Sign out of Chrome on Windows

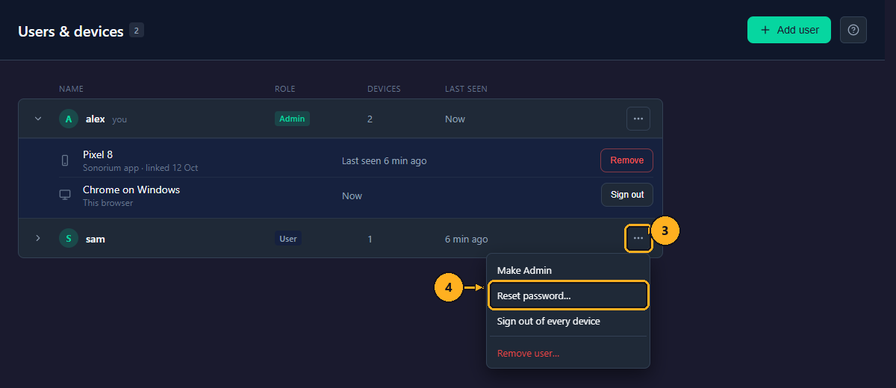[627, 195]
